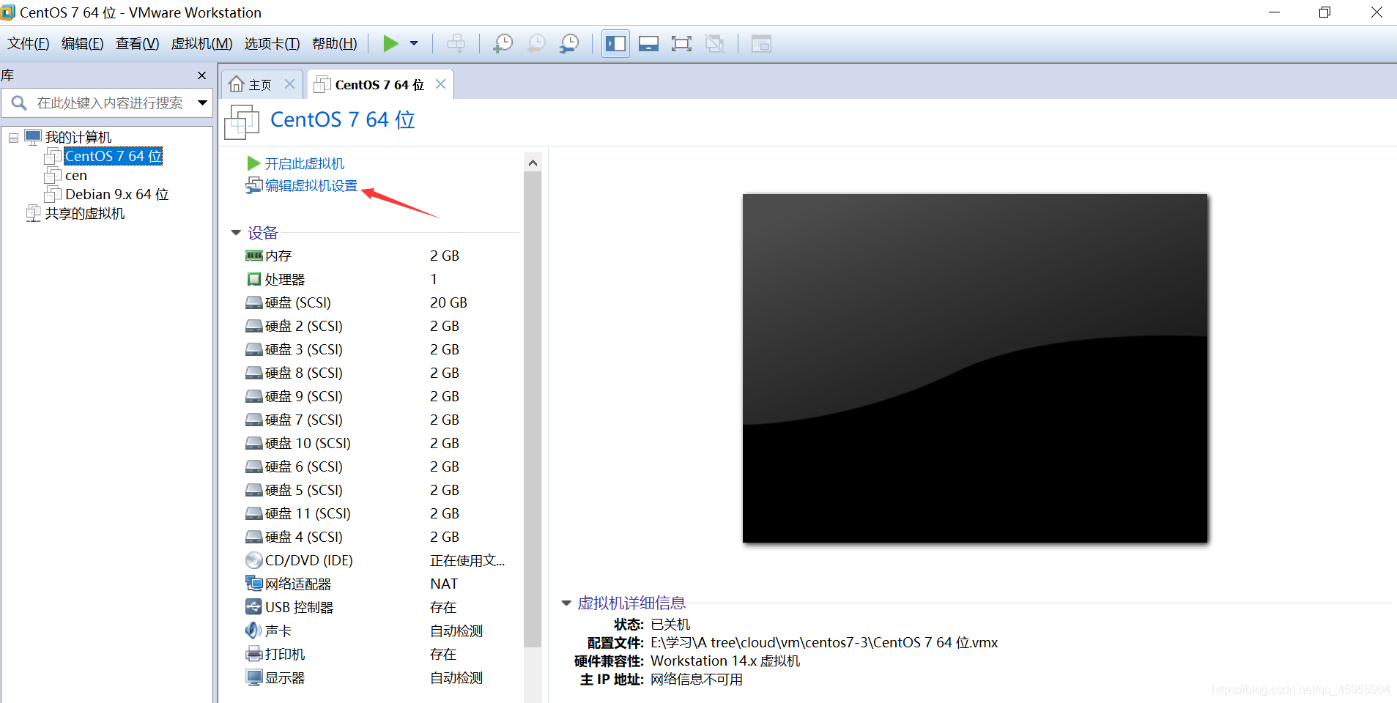Screen dimensions: 1397x703
Task: Open the 帮助(H) menu
Action: coord(335,44)
